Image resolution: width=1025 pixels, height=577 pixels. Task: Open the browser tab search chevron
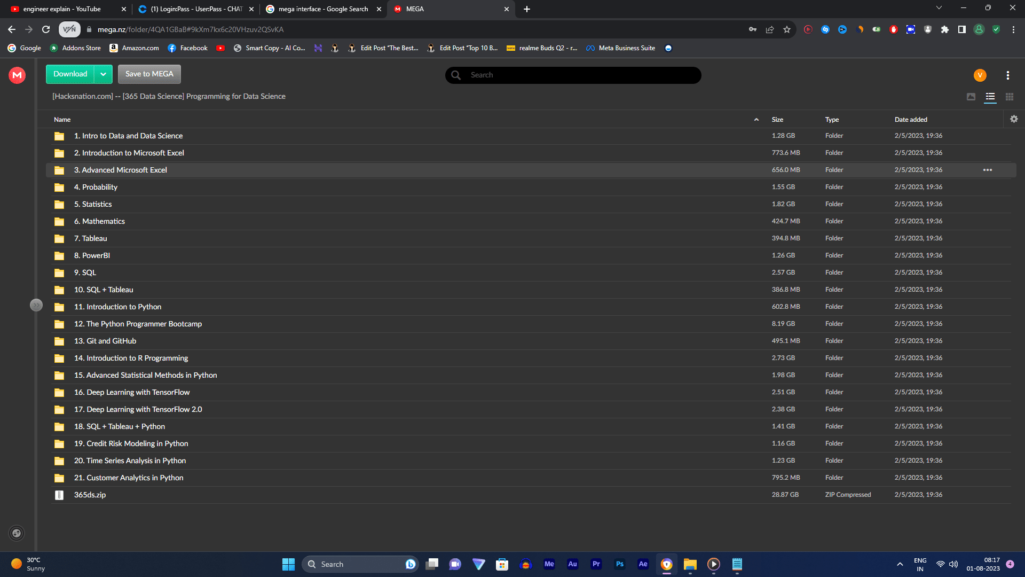939,7
